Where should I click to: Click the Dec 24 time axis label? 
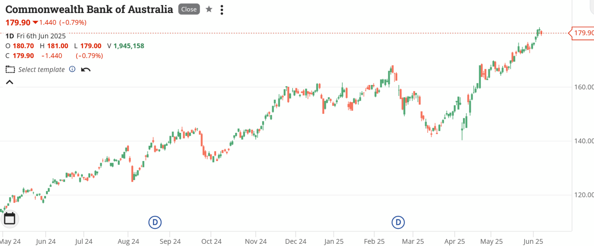coord(296,242)
